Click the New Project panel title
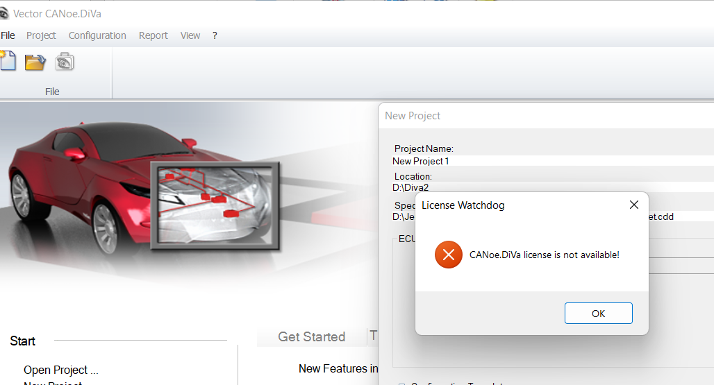714x385 pixels. point(413,116)
